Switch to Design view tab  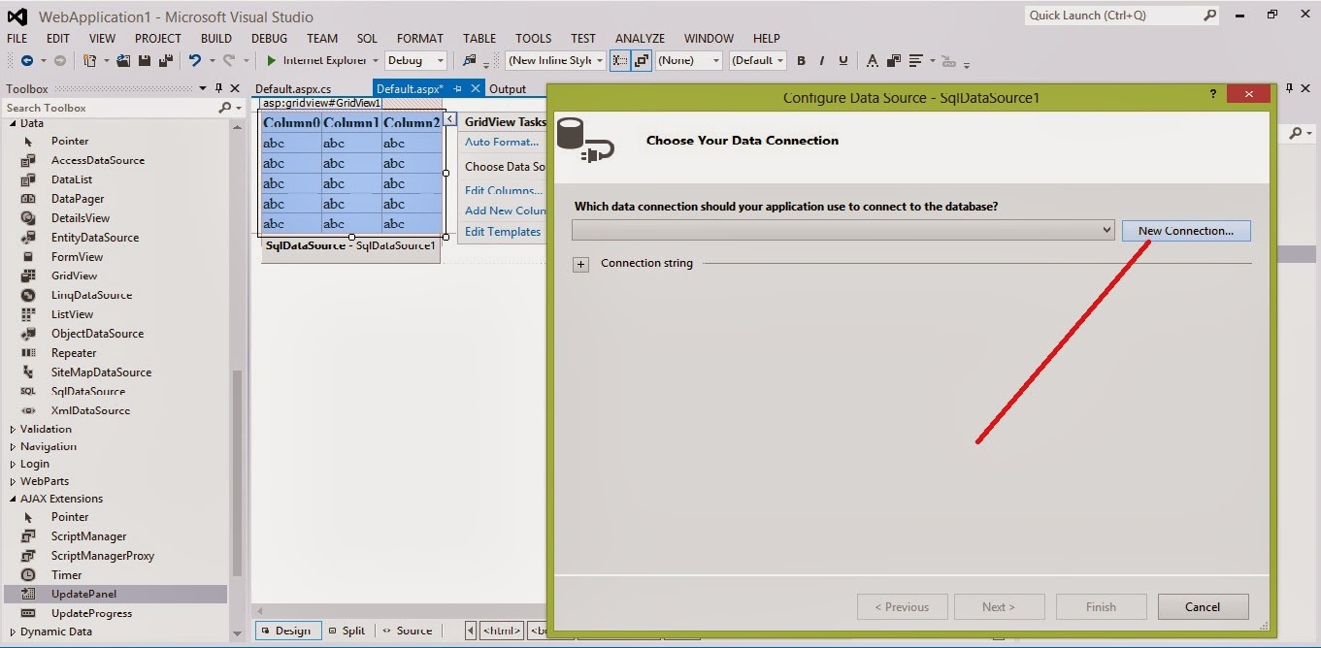[286, 631]
